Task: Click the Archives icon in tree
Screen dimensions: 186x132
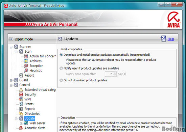Action: (26, 61)
